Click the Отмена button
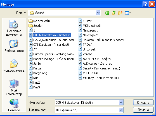 pos(143,110)
